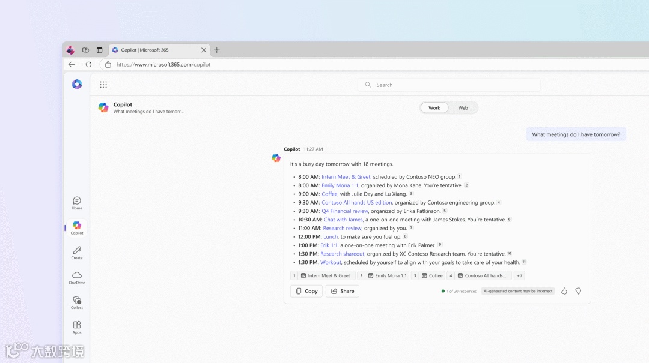Click the Copilot chat title header
The height and width of the screenshot is (363, 649).
[123, 104]
